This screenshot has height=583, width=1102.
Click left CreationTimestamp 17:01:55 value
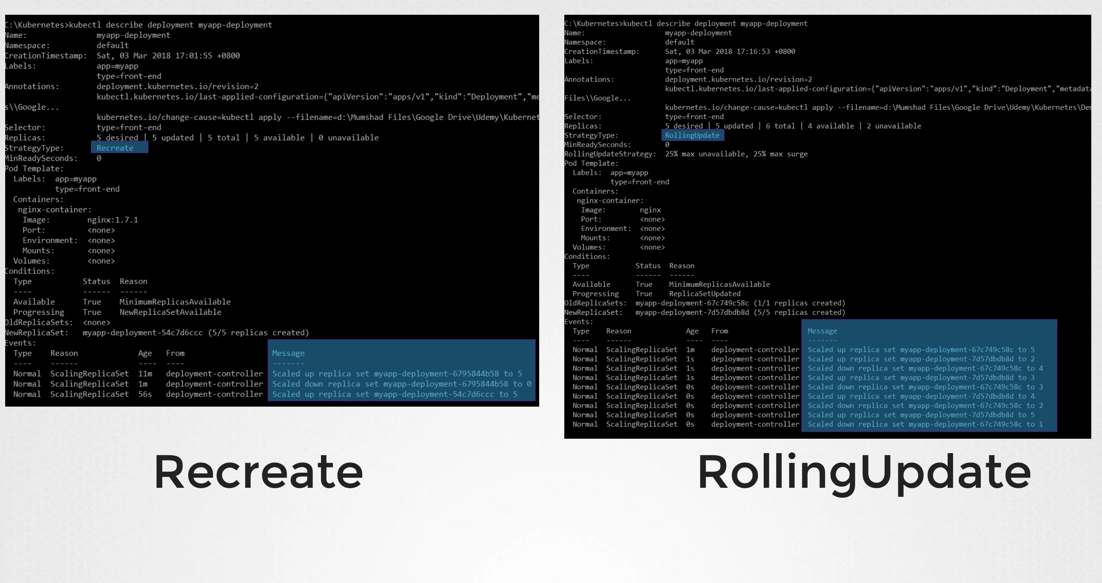[x=168, y=56]
